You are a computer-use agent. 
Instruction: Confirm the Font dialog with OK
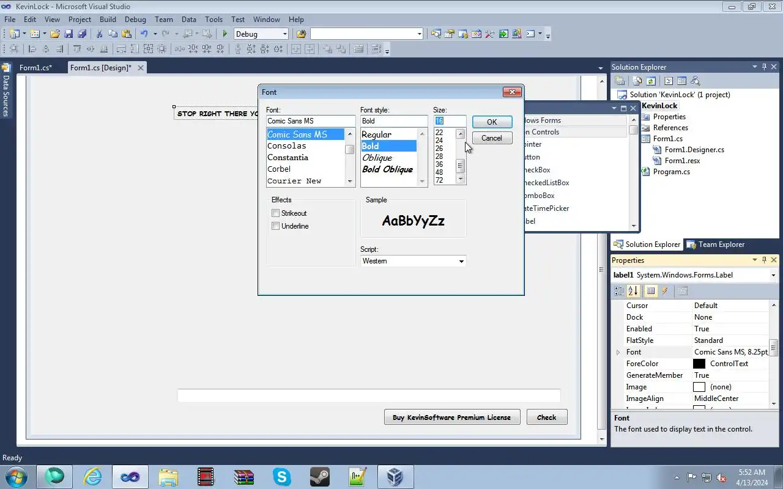[492, 122]
